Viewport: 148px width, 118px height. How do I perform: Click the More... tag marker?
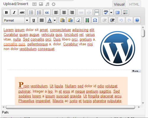tap(136, 71)
